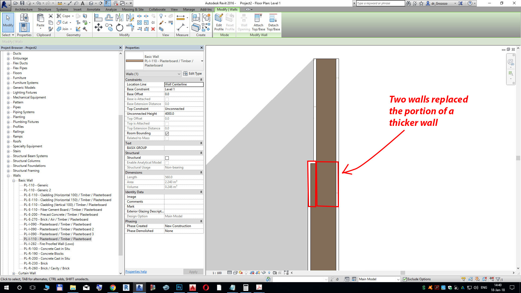Screen dimensions: 521x293
Task: Collapse the Constraints section in Properties
Action: pos(201,79)
